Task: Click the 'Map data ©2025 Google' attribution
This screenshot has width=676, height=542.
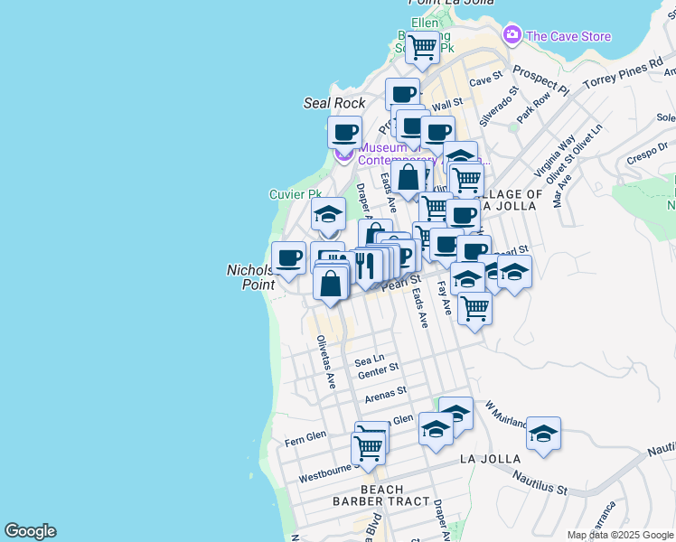Action: click(620, 535)
